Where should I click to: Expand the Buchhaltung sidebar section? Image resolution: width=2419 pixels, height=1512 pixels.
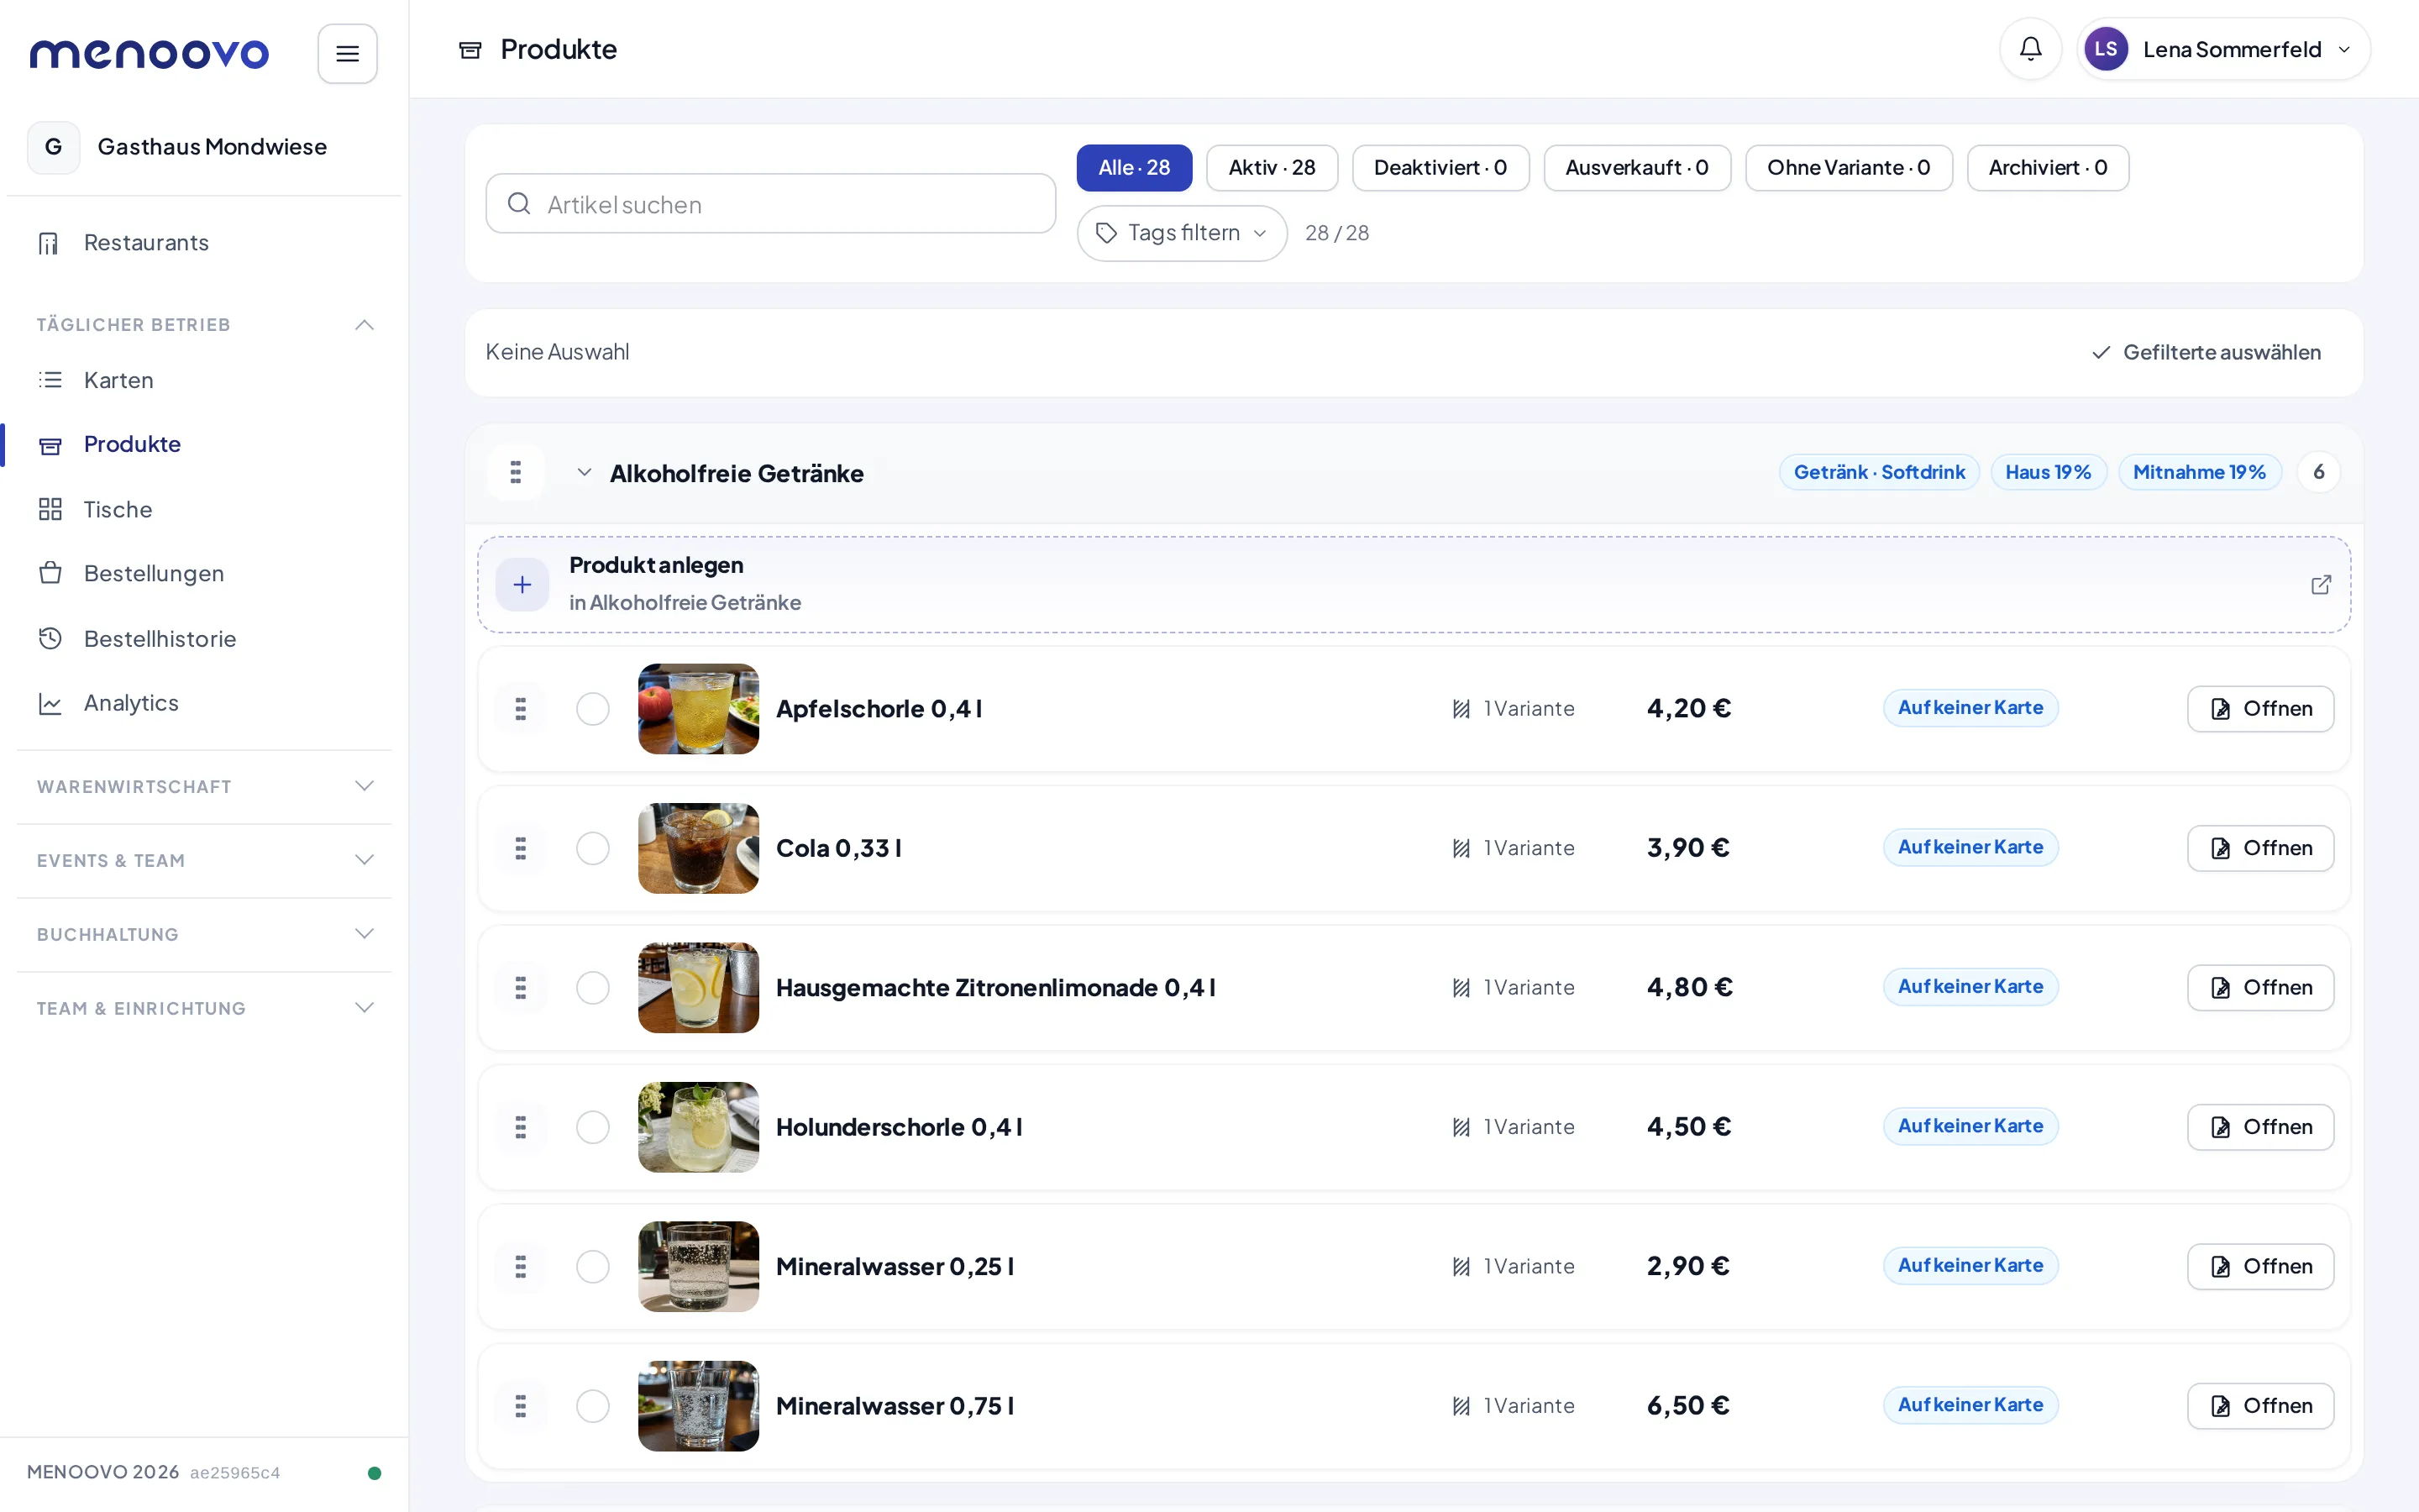point(365,934)
